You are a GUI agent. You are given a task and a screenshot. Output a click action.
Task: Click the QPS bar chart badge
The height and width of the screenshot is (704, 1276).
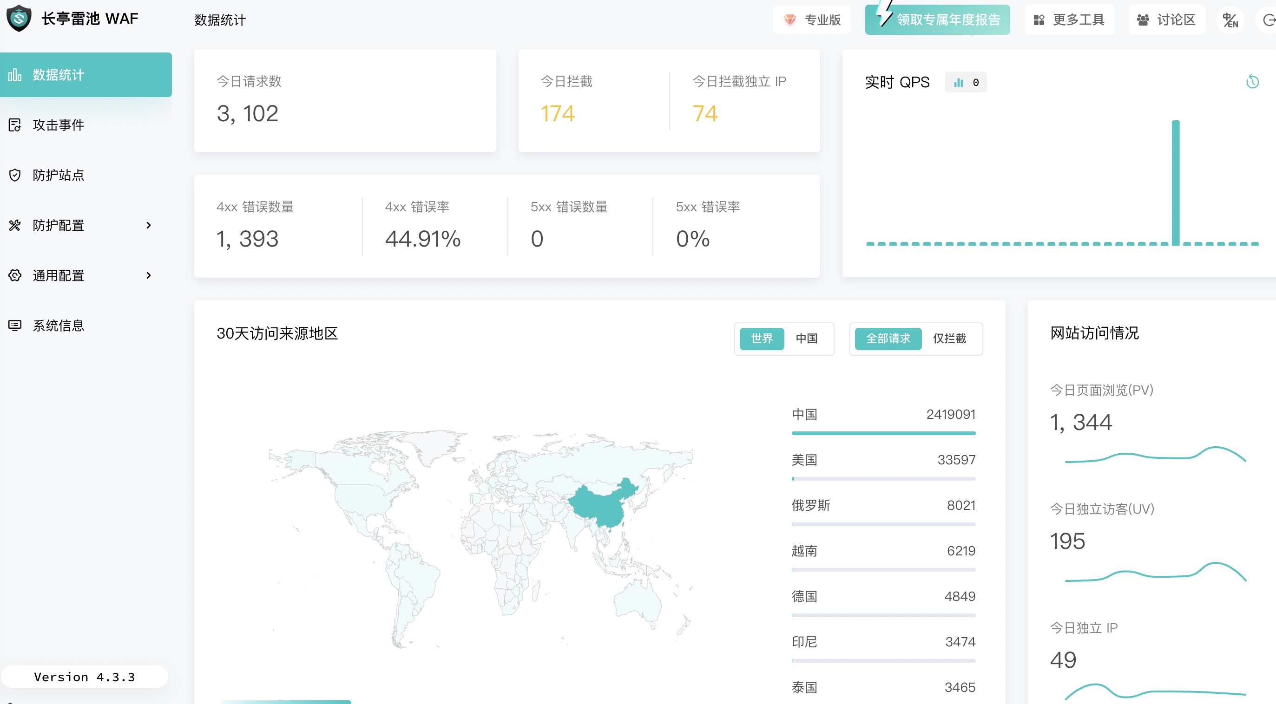965,82
